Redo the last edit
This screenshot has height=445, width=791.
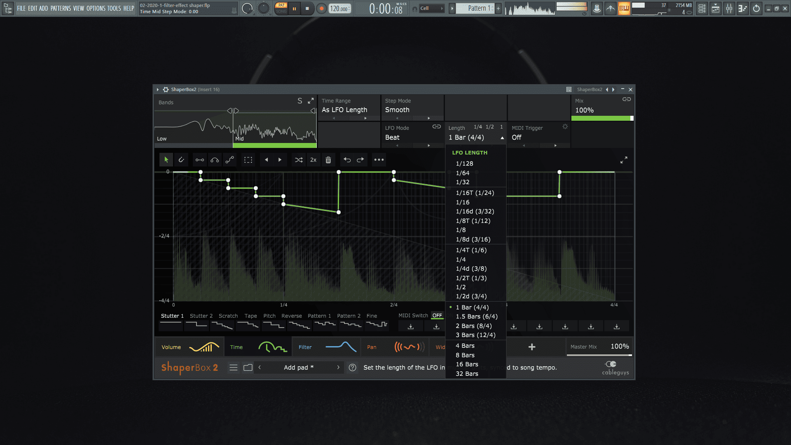click(x=360, y=160)
